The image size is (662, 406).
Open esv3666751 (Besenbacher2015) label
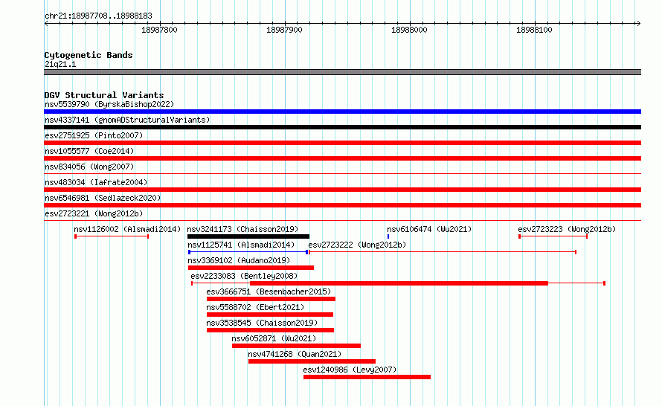point(269,291)
